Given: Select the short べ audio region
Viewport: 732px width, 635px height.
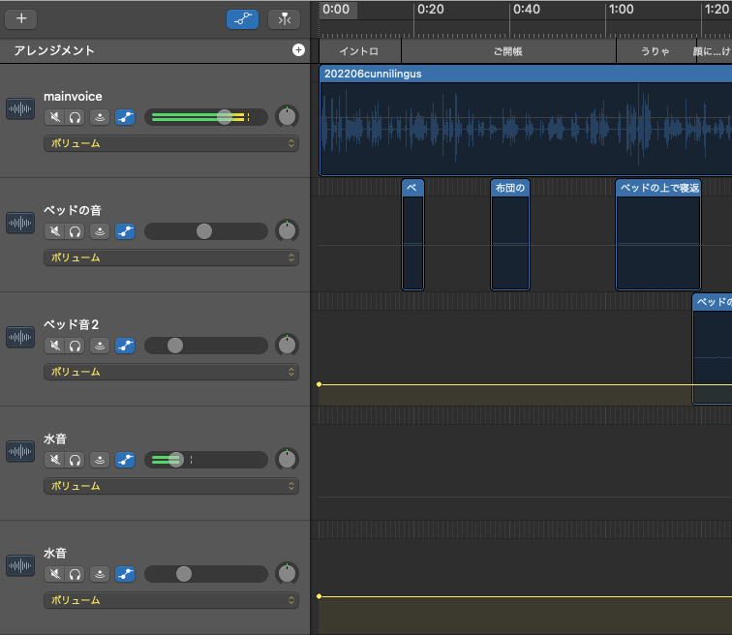Looking at the screenshot, I should coord(412,234).
